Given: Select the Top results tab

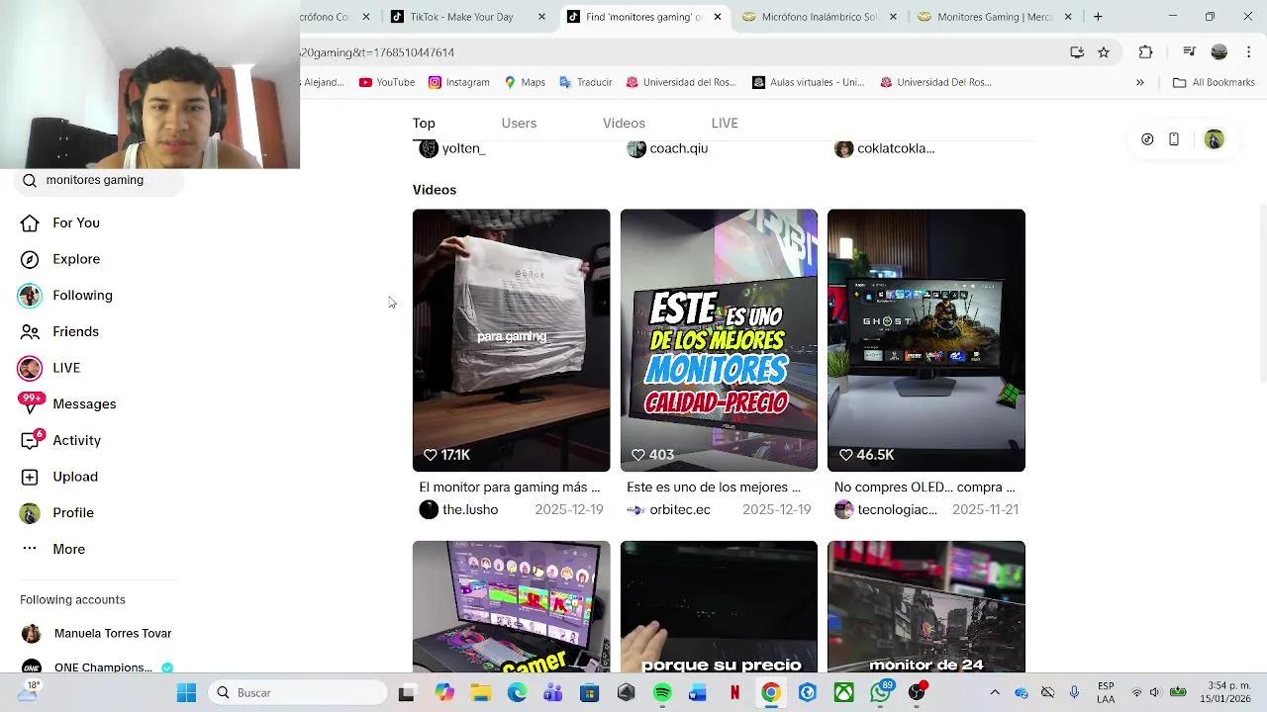Looking at the screenshot, I should click(424, 124).
